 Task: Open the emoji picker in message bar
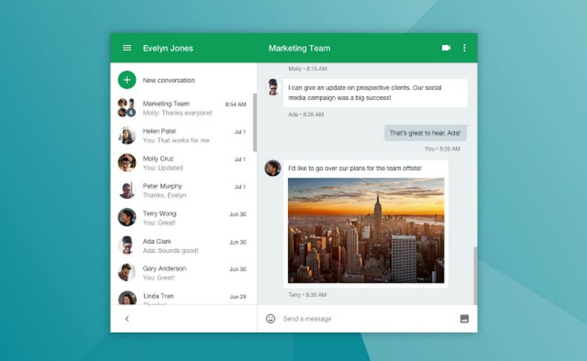click(269, 319)
